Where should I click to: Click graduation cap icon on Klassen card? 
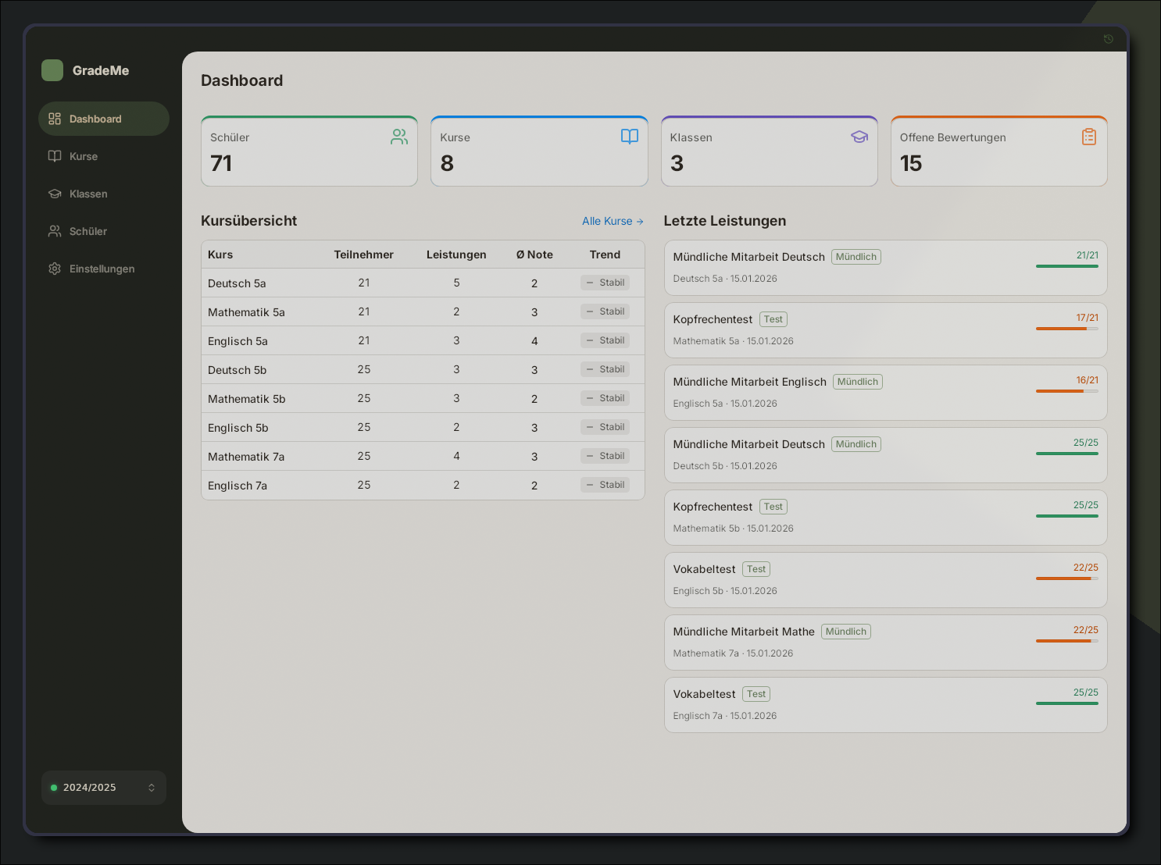tap(859, 137)
